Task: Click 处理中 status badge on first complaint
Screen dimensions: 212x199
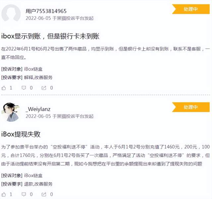Action: point(191,9)
